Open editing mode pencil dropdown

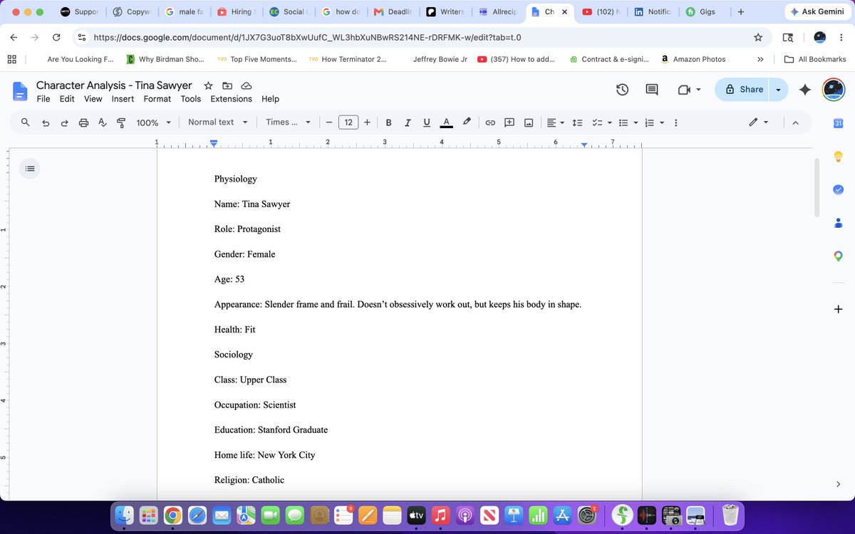click(759, 122)
